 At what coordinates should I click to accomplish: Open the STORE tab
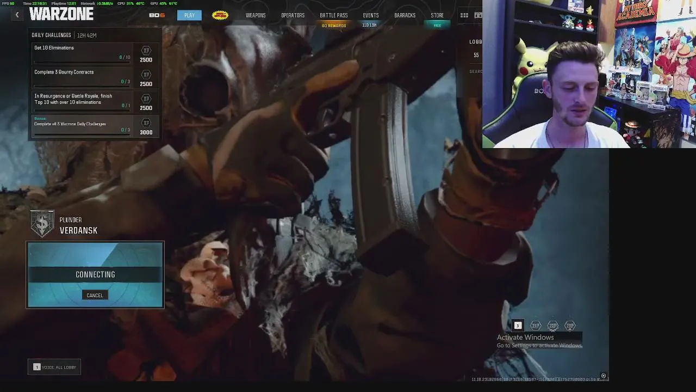click(437, 15)
